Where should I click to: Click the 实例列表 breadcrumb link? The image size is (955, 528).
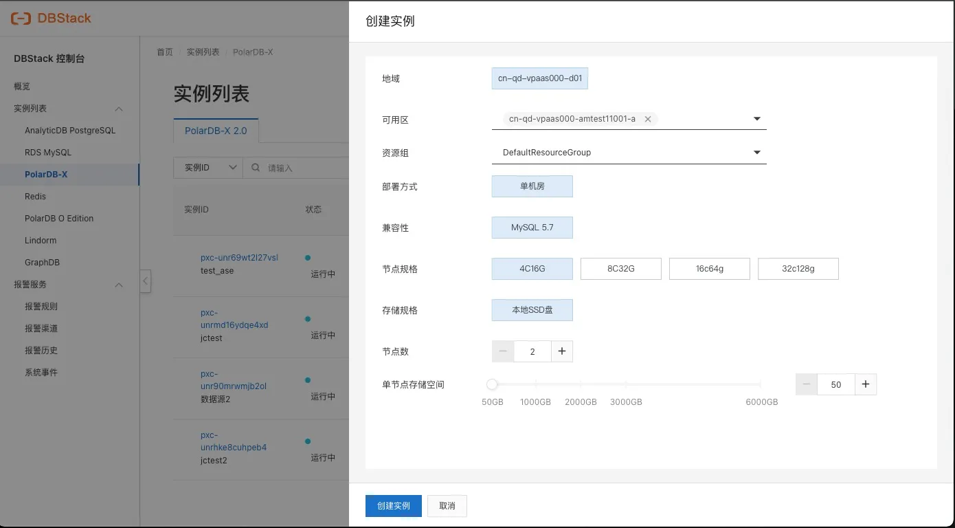203,52
